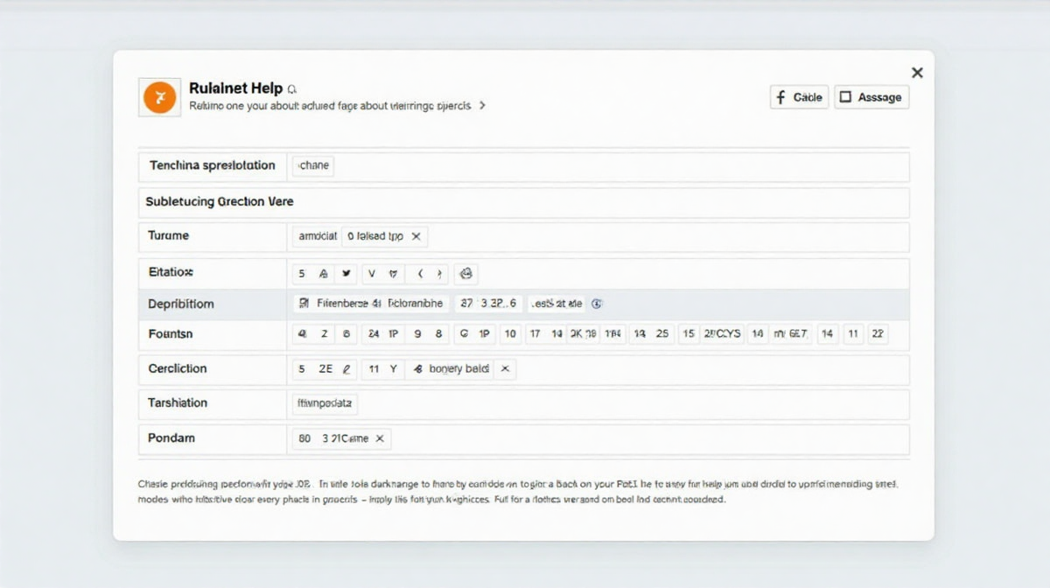Select the 2BCYS chip in Fountsn row
This screenshot has height=588, width=1050.
pos(722,333)
